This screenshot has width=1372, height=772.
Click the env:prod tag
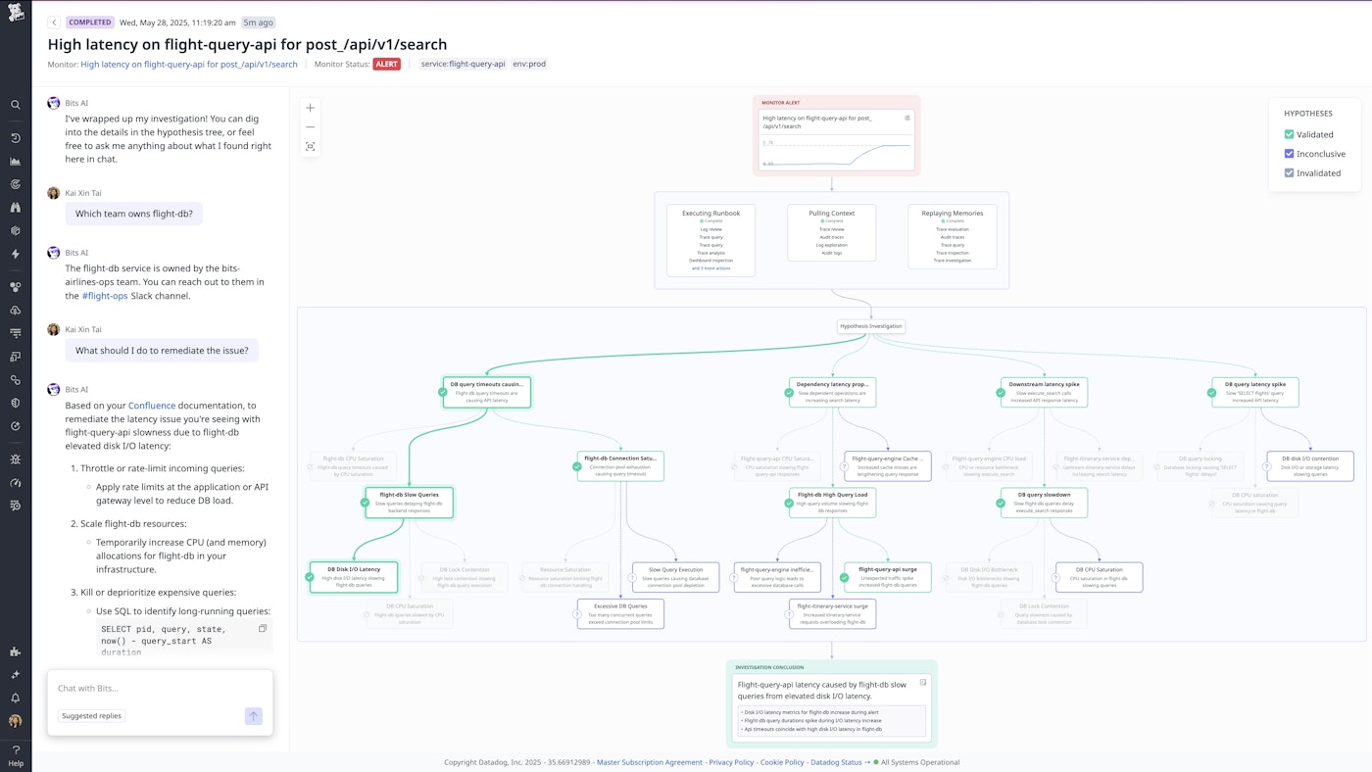click(529, 65)
